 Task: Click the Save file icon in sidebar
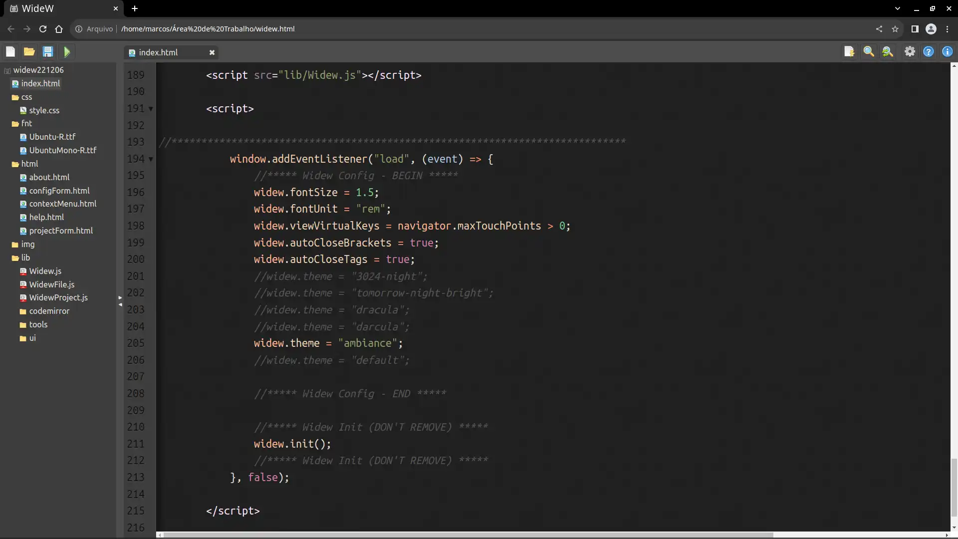click(x=47, y=51)
